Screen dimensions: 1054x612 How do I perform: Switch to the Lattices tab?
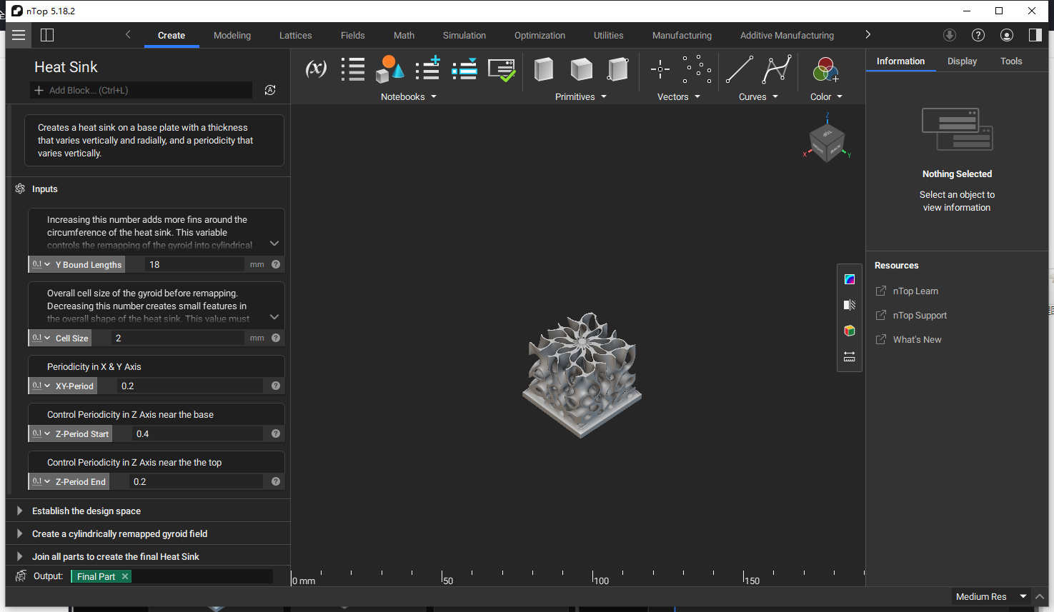tap(296, 35)
